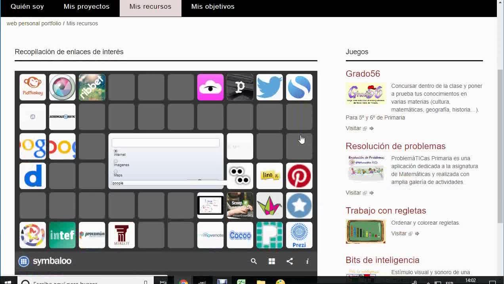Open the PicMonkey tile
504x284 pixels.
(x=32, y=87)
